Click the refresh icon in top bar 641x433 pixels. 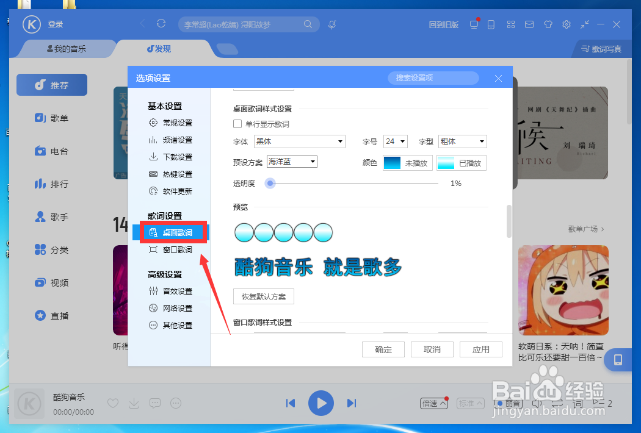pos(161,24)
